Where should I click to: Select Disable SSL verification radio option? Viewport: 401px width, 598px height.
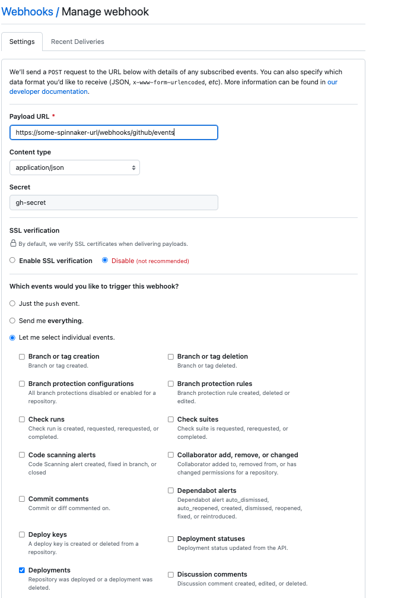click(106, 261)
